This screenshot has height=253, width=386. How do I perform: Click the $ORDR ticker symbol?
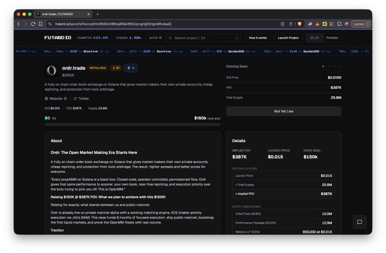(68, 75)
